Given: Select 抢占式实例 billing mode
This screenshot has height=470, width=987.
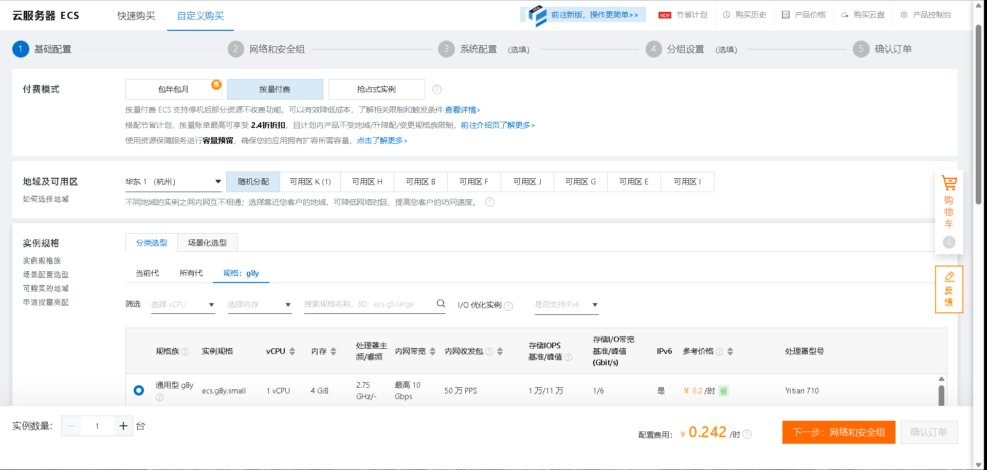Looking at the screenshot, I should [376, 89].
